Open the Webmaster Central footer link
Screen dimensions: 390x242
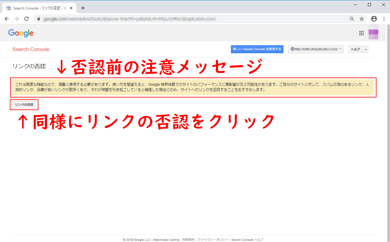point(166,240)
